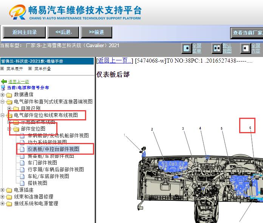Open the 默认视图 text link
263x223 pixels.
(x=227, y=48)
